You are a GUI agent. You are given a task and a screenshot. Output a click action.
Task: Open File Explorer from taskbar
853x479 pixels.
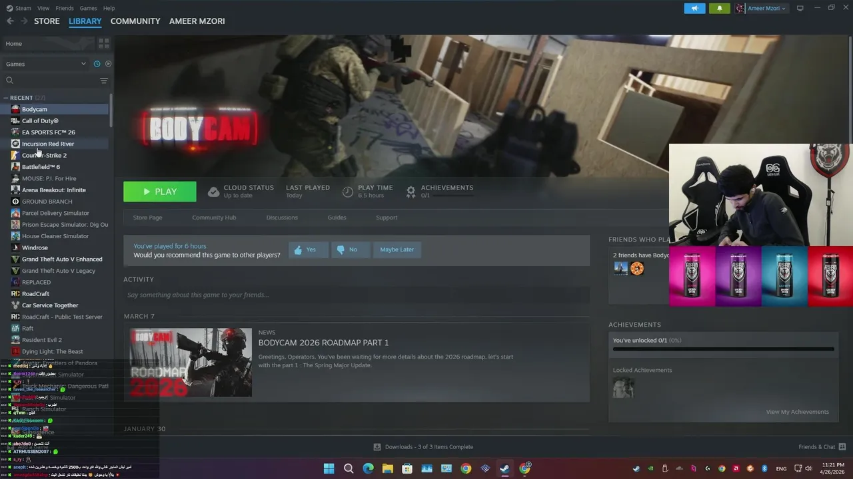tap(387, 468)
